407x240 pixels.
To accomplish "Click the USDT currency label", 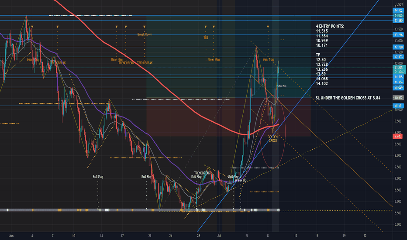I will pos(399,4).
